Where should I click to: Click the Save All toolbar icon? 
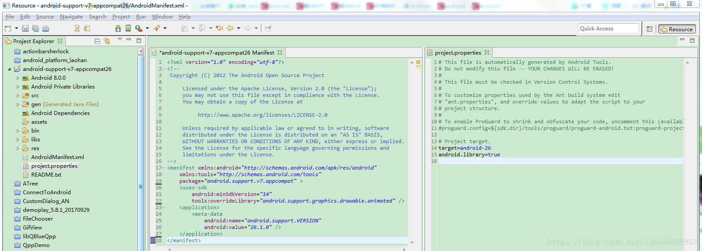[x=35, y=28]
